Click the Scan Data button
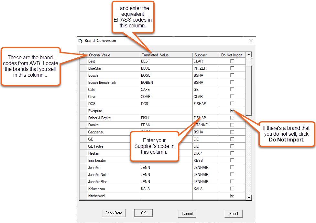This screenshot has height=223, width=316. coord(114,213)
